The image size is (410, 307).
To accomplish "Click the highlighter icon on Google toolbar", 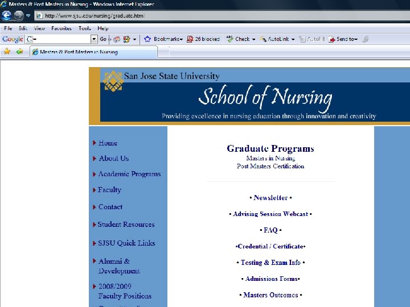I will (365, 39).
